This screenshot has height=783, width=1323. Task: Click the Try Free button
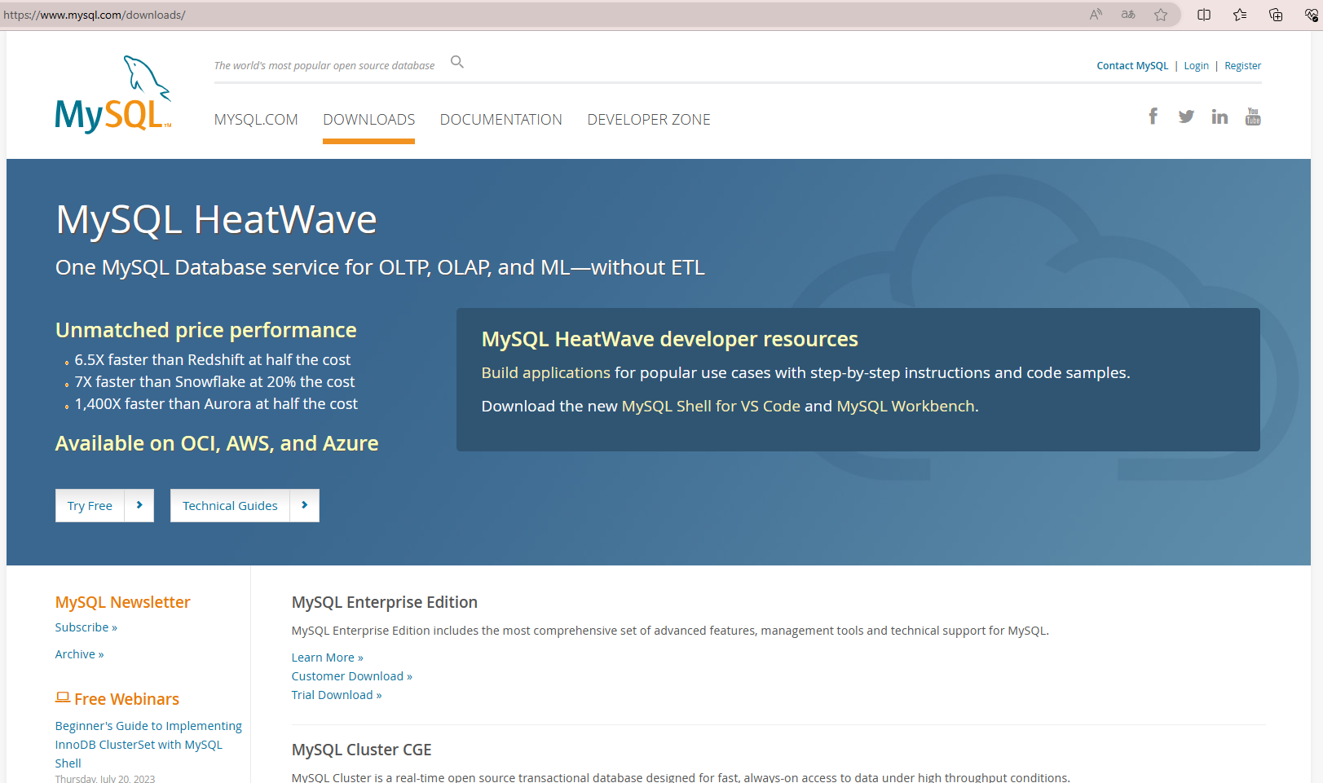pyautogui.click(x=90, y=505)
